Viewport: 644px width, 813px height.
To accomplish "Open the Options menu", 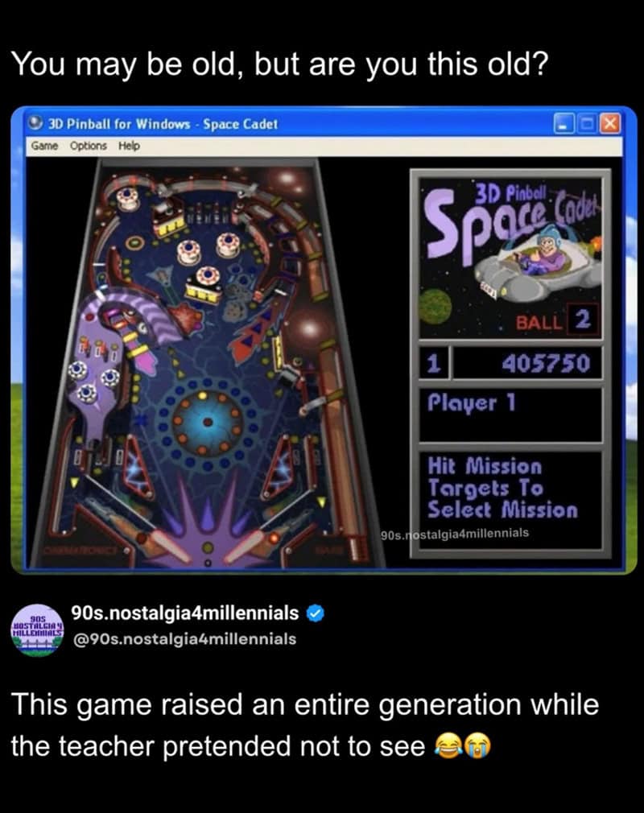I will point(89,147).
